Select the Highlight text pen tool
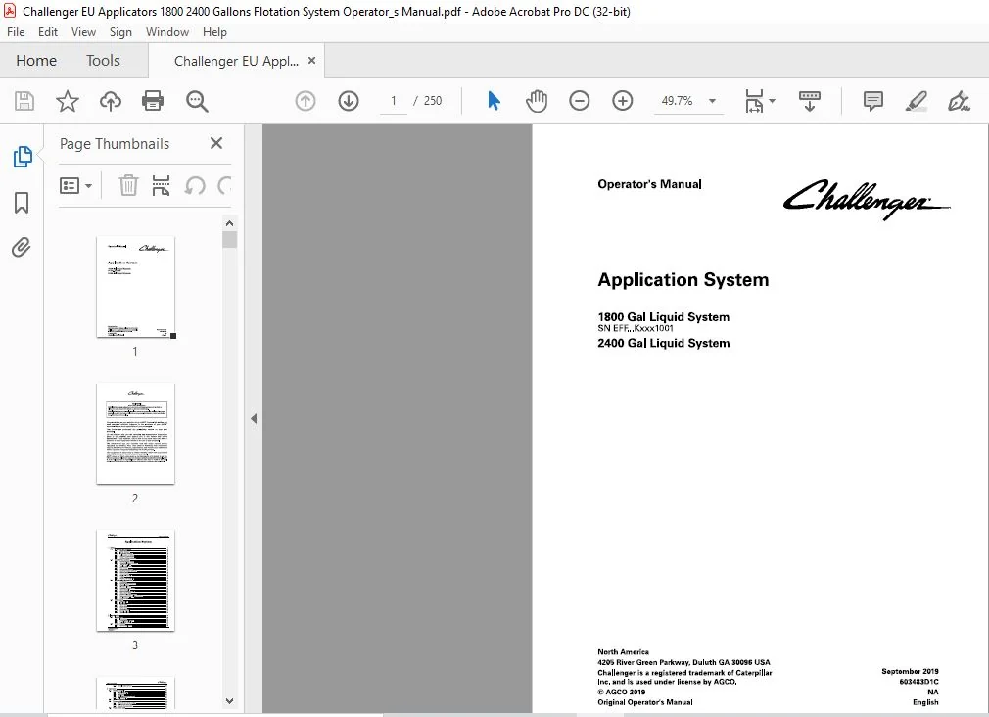 [916, 101]
